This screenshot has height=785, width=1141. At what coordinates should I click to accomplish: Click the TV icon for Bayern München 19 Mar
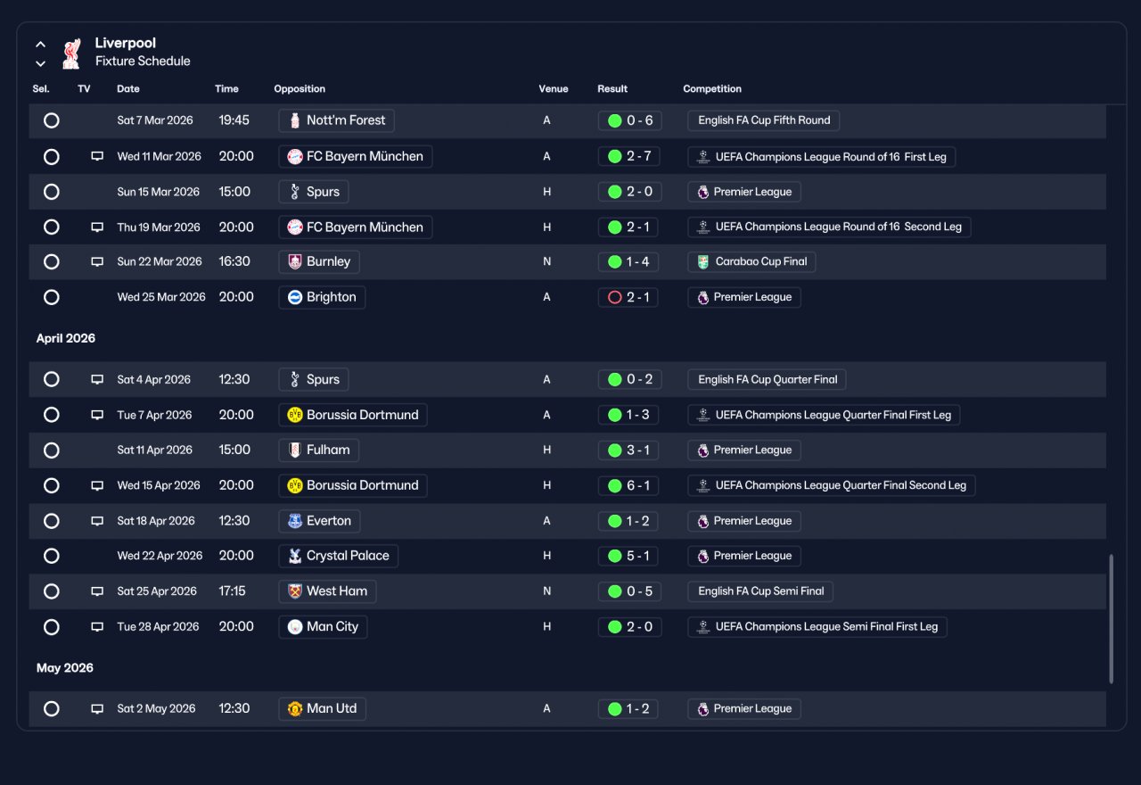97,227
